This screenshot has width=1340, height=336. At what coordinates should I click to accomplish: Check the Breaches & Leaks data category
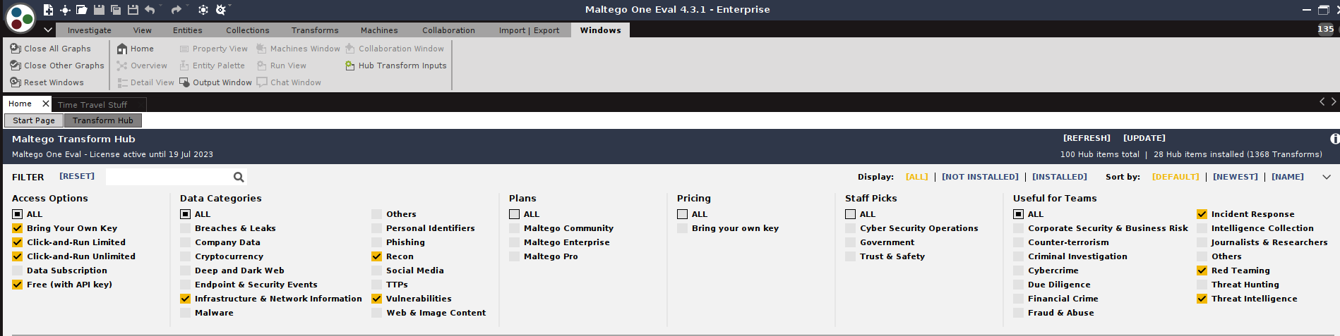[186, 228]
